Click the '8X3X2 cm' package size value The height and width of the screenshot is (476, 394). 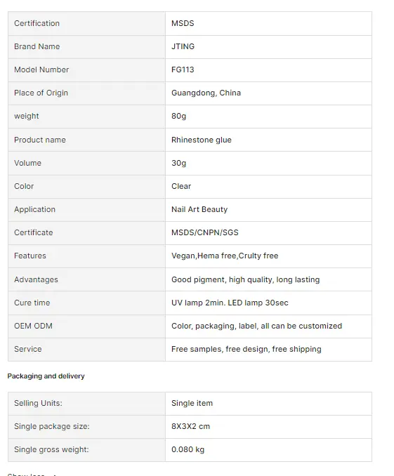[190, 426]
